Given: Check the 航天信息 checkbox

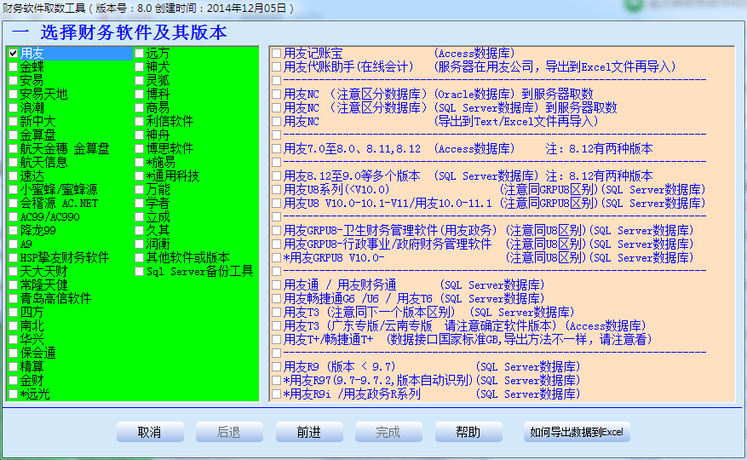Looking at the screenshot, I should click(14, 163).
